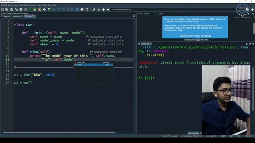The image size is (255, 143).
Task: Click the @ symbol finder icon
Action: [25, 10]
